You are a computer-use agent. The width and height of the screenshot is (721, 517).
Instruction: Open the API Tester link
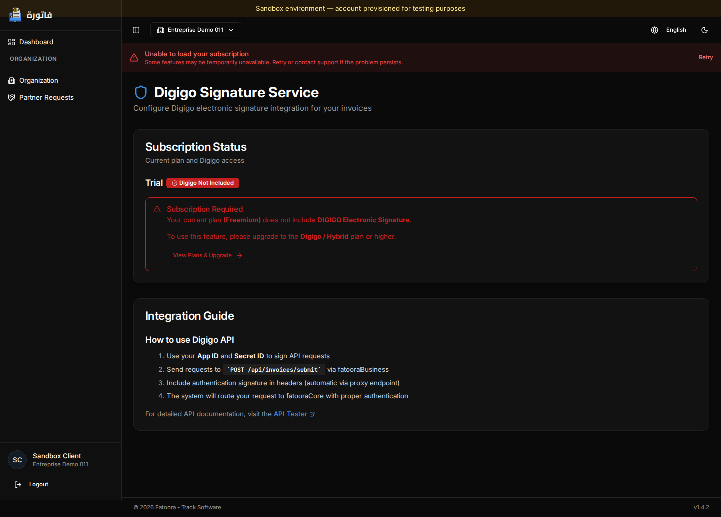tap(290, 414)
